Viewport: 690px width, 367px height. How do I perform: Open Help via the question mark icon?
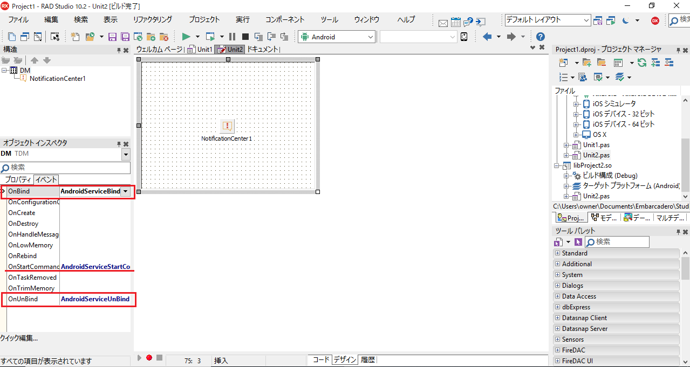[x=540, y=37]
